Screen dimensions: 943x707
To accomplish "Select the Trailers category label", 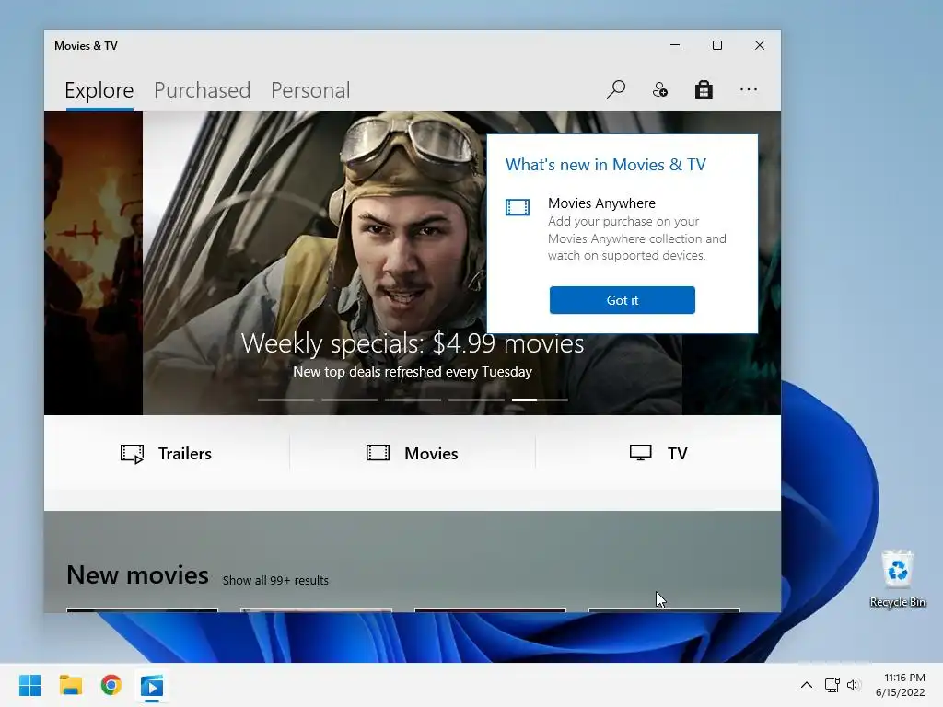I will (184, 453).
